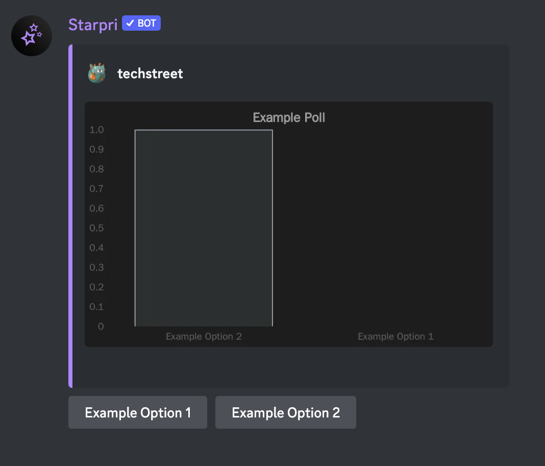Click the word BOT in the badge
Screen dimensions: 545x466
pyautogui.click(x=147, y=24)
